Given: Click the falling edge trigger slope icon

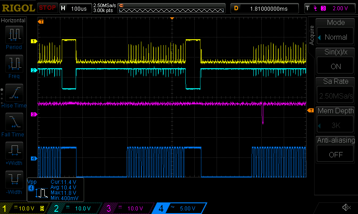Looking at the screenshot, I should pyautogui.click(x=315, y=8).
